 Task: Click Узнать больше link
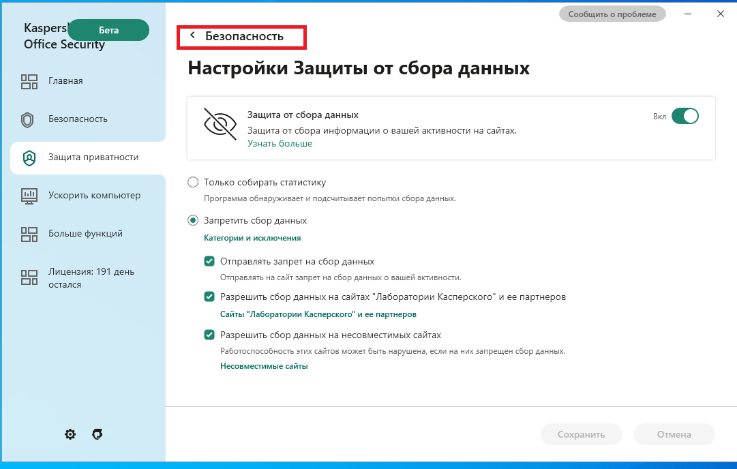(x=280, y=144)
